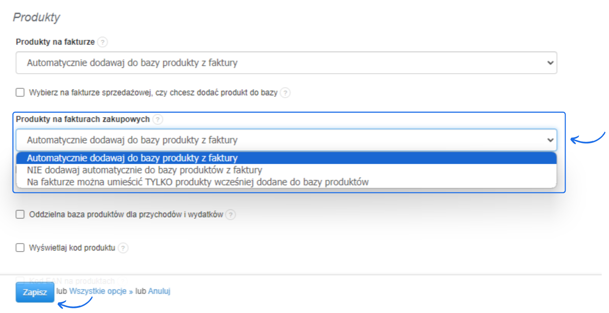This screenshot has height=313, width=609.
Task: Click help icon beside Oddzielna baza produktów
Action: [x=231, y=215]
